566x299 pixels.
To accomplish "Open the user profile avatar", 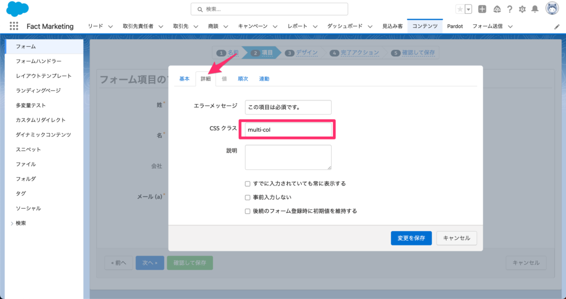I will click(552, 9).
